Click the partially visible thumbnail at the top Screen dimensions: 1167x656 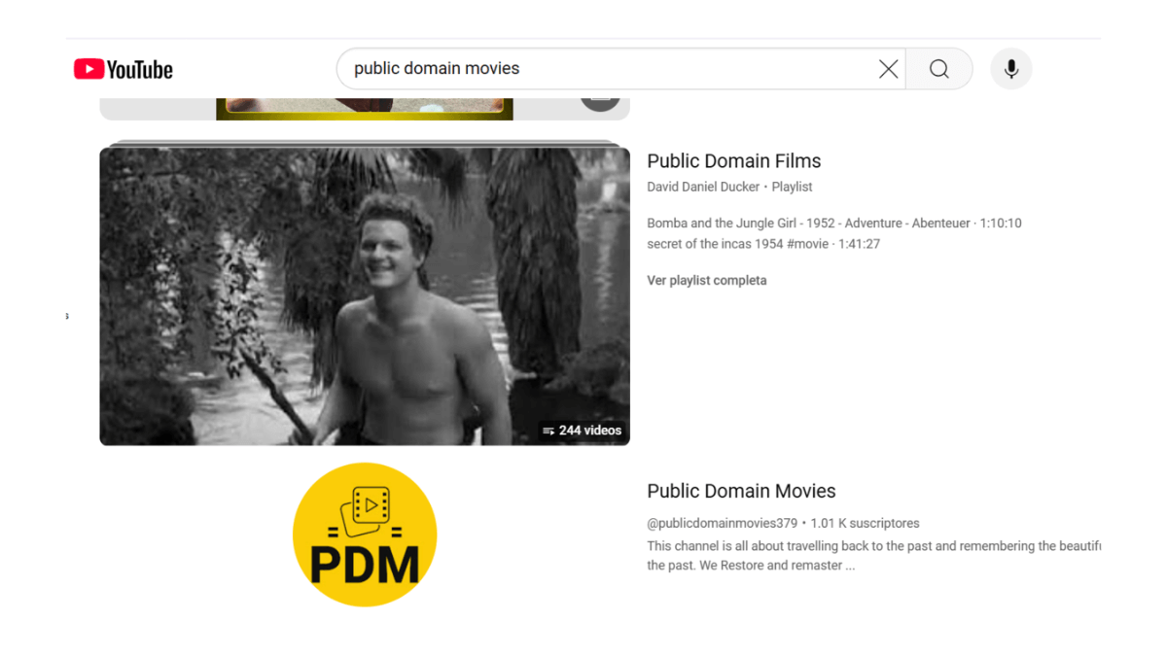[x=365, y=107]
